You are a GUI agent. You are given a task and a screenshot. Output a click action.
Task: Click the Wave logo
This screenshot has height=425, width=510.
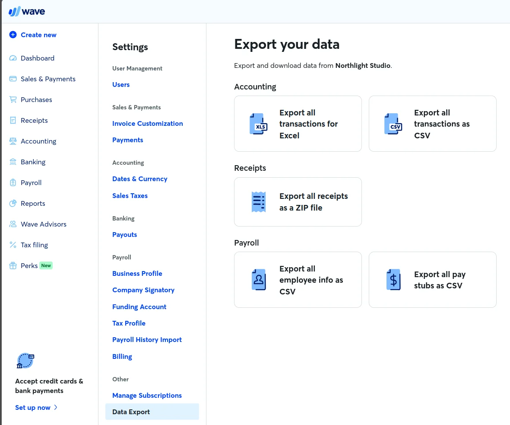tap(27, 11)
